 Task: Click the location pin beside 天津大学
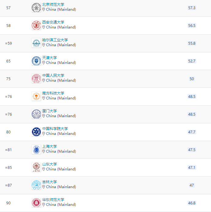tap(43, 63)
